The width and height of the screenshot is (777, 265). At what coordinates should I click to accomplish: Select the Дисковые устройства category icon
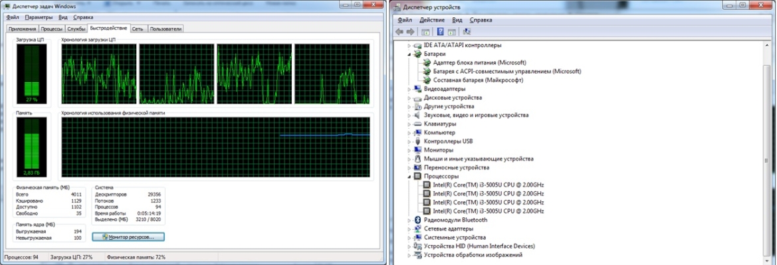[417, 98]
